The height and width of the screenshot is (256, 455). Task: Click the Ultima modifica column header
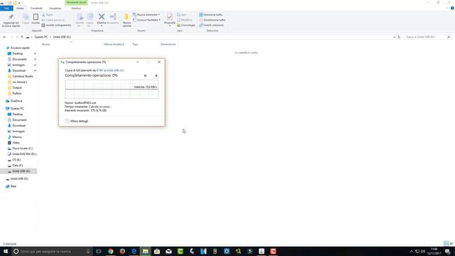[x=114, y=44]
